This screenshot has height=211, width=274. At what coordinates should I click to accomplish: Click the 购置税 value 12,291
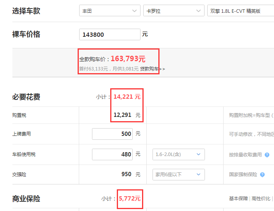pos(122,115)
